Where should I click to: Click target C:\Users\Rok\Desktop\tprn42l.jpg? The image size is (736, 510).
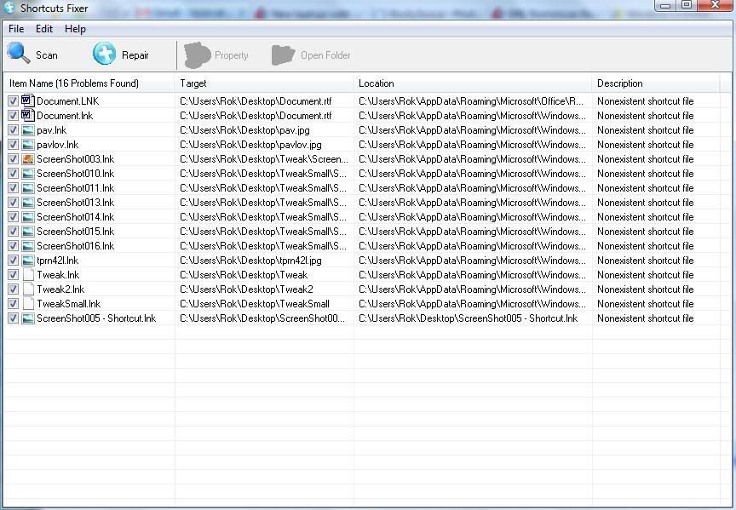pos(250,261)
